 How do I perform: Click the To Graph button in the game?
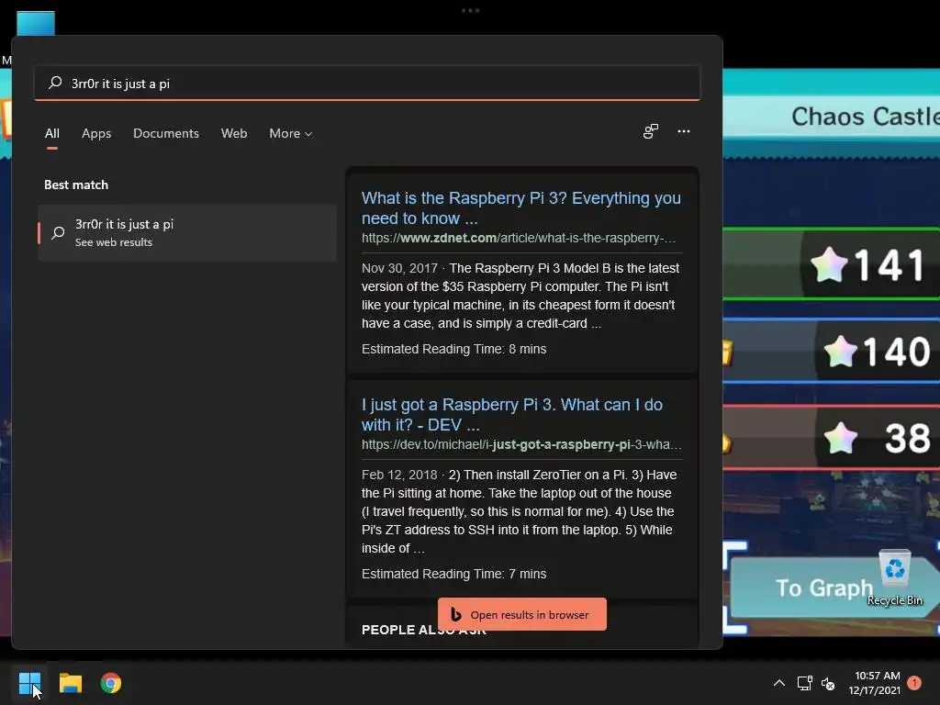824,588
